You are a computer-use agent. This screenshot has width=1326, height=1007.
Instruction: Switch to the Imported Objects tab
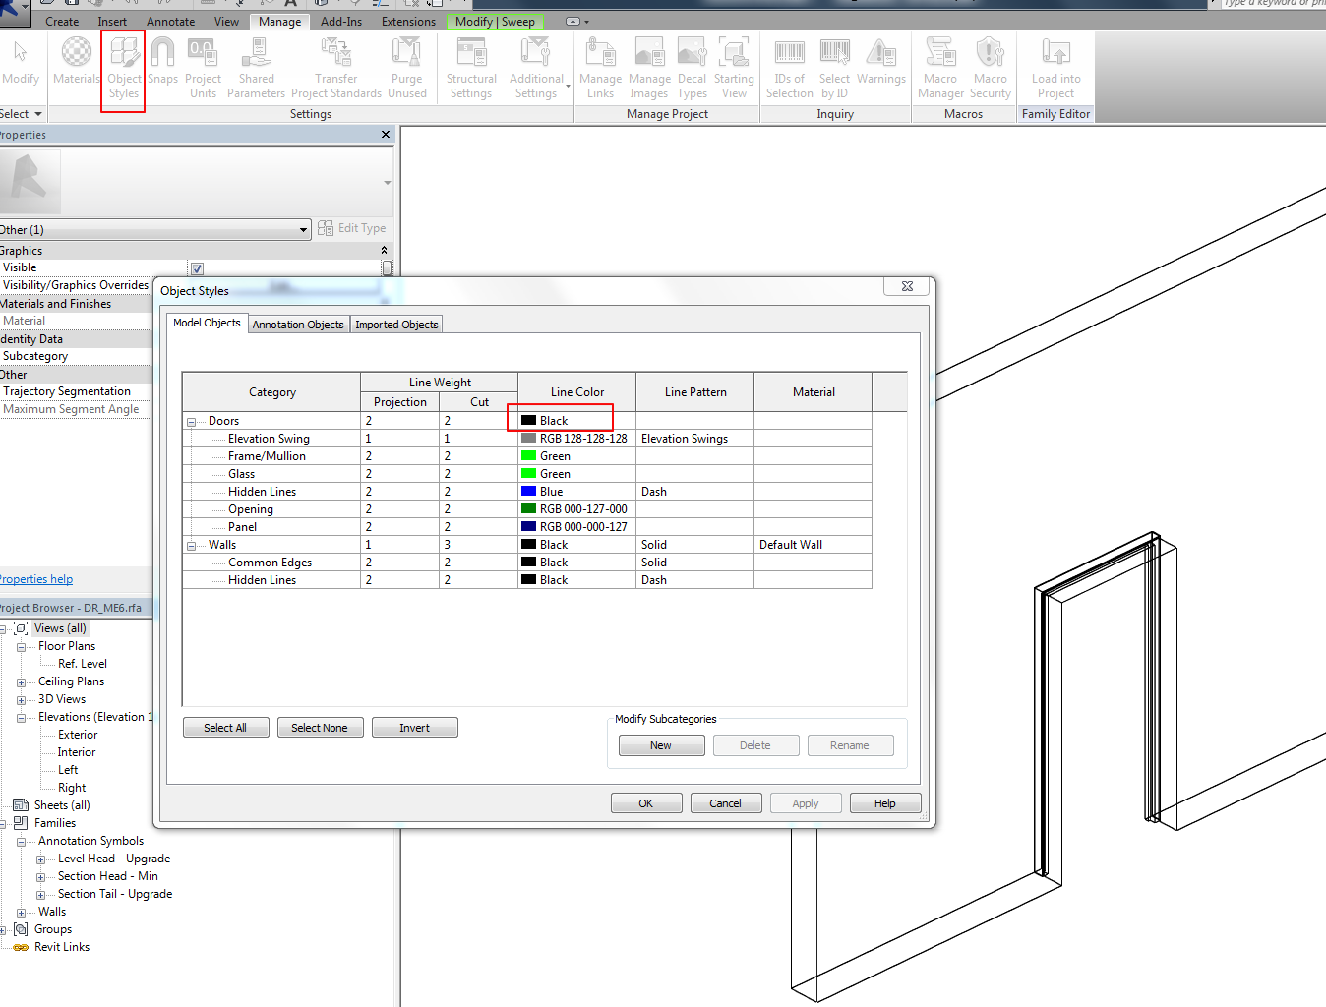tap(396, 325)
